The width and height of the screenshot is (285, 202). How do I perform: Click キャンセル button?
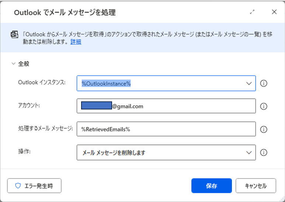click(256, 186)
